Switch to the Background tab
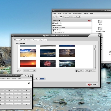 pos(26,40)
